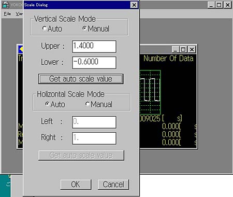Click the 009025 time value text
Screen dimensions: 233x197
pyautogui.click(x=150, y=119)
